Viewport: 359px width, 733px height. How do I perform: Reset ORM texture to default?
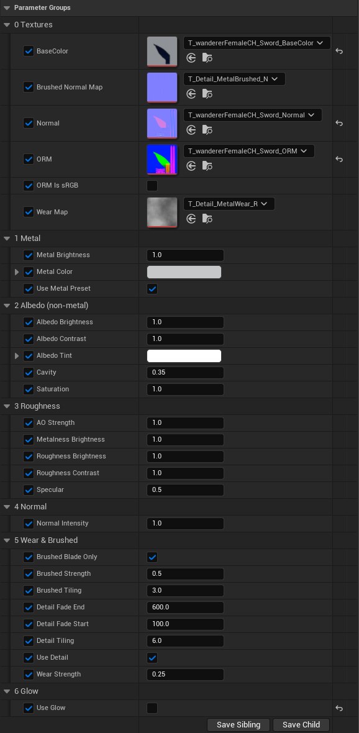pos(339,159)
